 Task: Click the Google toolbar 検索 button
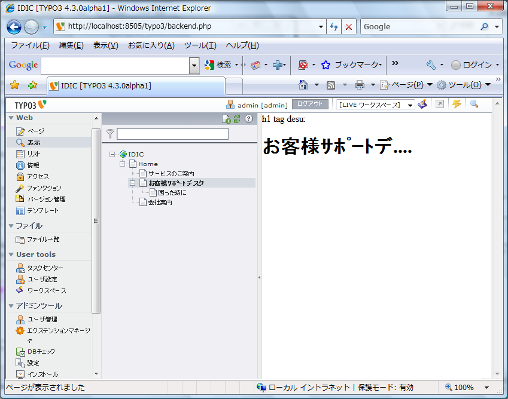pyautogui.click(x=218, y=65)
